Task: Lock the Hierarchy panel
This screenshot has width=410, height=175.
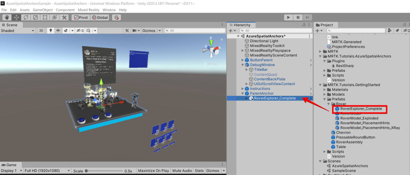Action: click(304, 25)
